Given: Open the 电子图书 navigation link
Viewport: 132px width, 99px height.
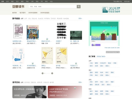Looking at the screenshot, I should (23, 13).
